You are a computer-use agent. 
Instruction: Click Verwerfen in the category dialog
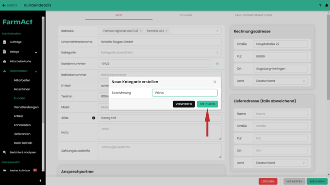[184, 104]
